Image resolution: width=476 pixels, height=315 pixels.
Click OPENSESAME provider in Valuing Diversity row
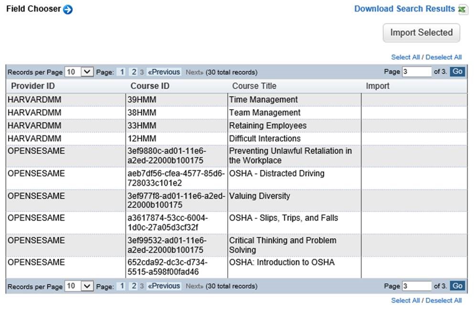(36, 196)
